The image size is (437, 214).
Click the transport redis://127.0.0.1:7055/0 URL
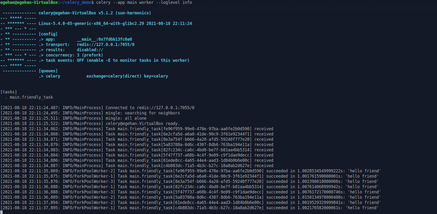[105, 44]
